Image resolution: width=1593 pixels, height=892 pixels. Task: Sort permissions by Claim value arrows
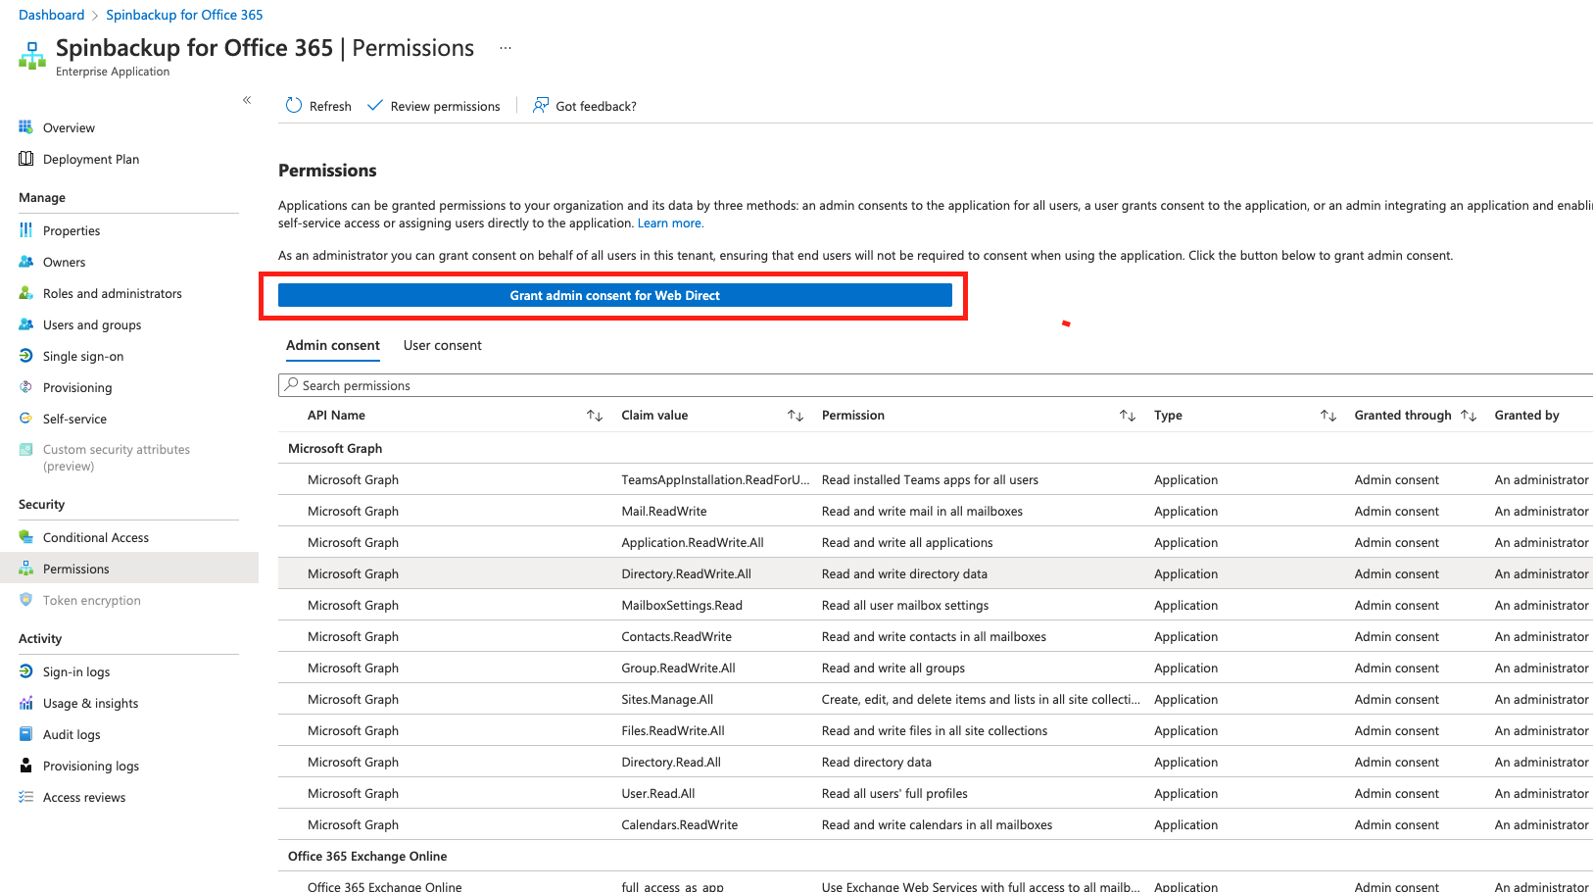(x=796, y=416)
